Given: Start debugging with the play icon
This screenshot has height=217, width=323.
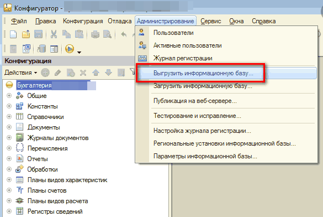Looking at the screenshot, I should (70, 49).
